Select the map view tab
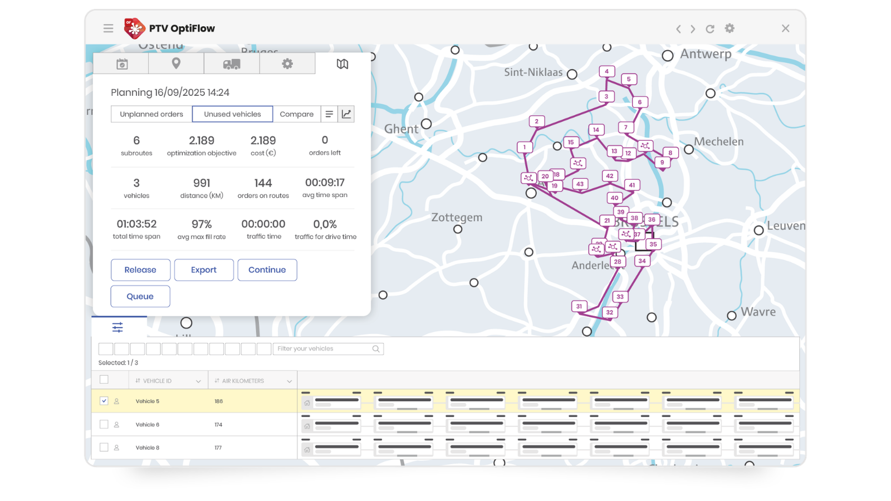Screen dimensions: 891x501 [x=342, y=63]
